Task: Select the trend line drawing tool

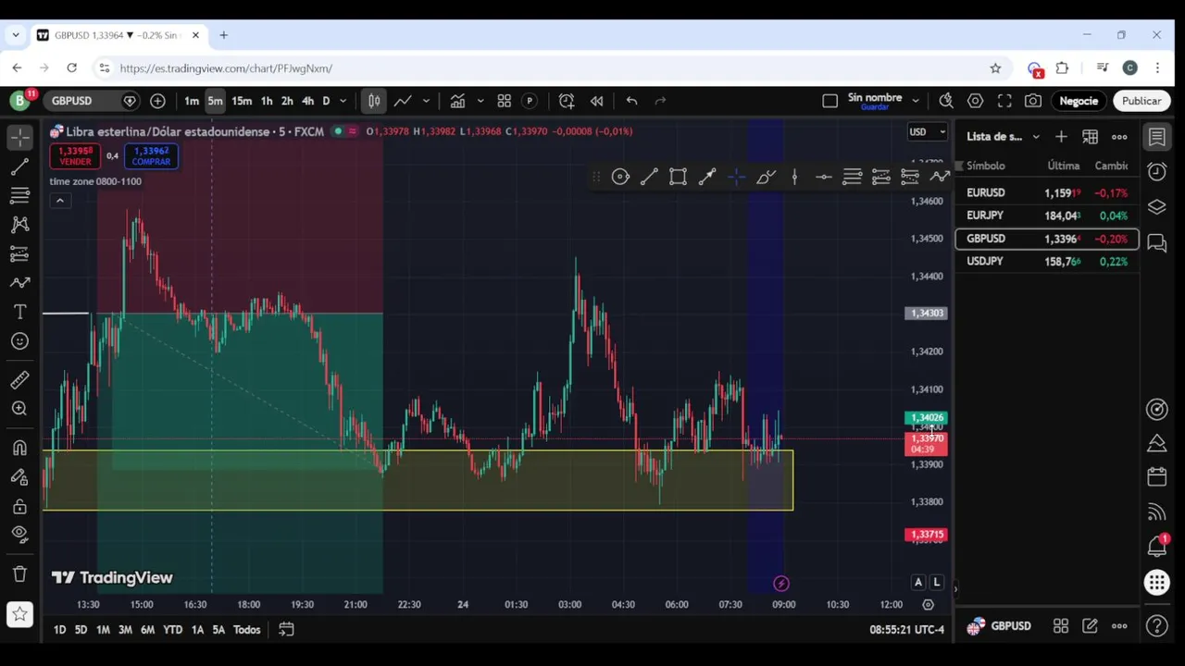Action: pyautogui.click(x=19, y=167)
